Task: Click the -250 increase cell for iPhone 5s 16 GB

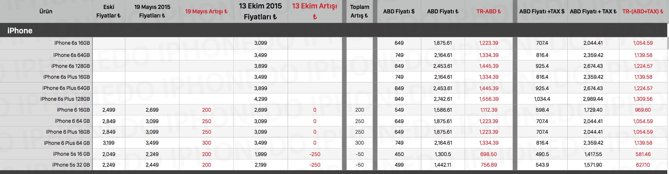Action: [314, 154]
